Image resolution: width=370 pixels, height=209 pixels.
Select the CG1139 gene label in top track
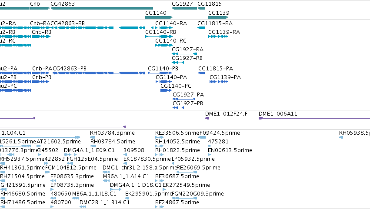219,13
